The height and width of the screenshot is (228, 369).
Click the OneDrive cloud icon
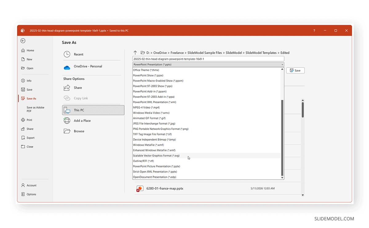(x=67, y=68)
